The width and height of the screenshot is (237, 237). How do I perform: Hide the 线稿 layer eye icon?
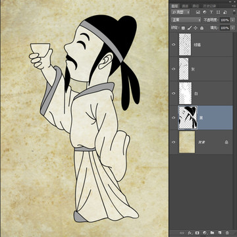pos(174,45)
